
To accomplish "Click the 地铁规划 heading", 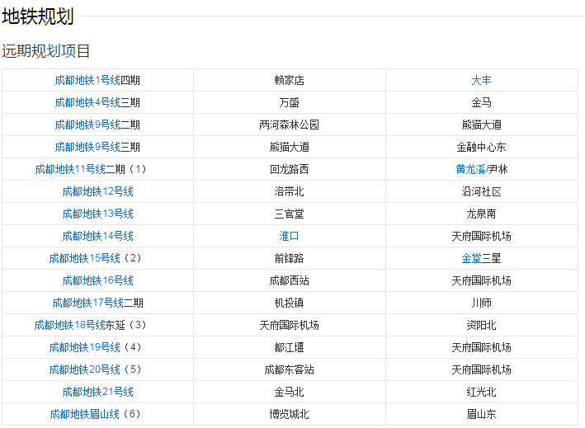I will coord(38,16).
